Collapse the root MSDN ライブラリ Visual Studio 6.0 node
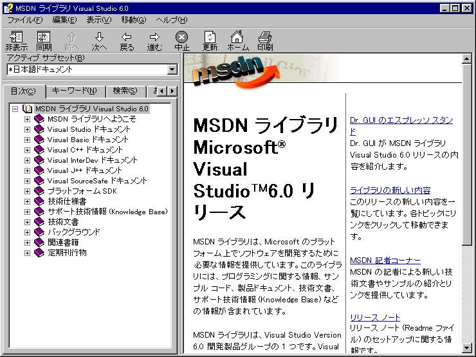The height and width of the screenshot is (357, 476). pyautogui.click(x=15, y=109)
